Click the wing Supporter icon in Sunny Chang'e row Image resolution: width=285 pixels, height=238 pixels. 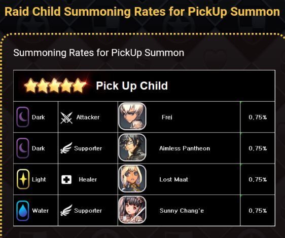[x=66, y=210]
